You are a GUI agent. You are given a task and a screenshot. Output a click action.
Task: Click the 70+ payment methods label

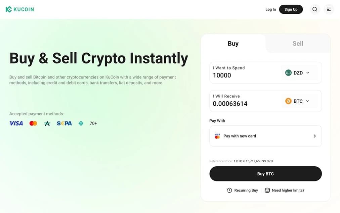pos(93,123)
